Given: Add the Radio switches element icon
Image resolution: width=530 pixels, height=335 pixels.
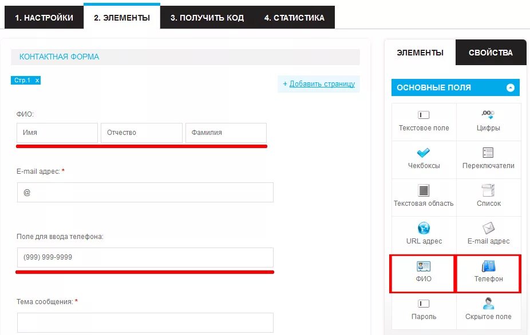Looking at the screenshot, I should pyautogui.click(x=488, y=153).
